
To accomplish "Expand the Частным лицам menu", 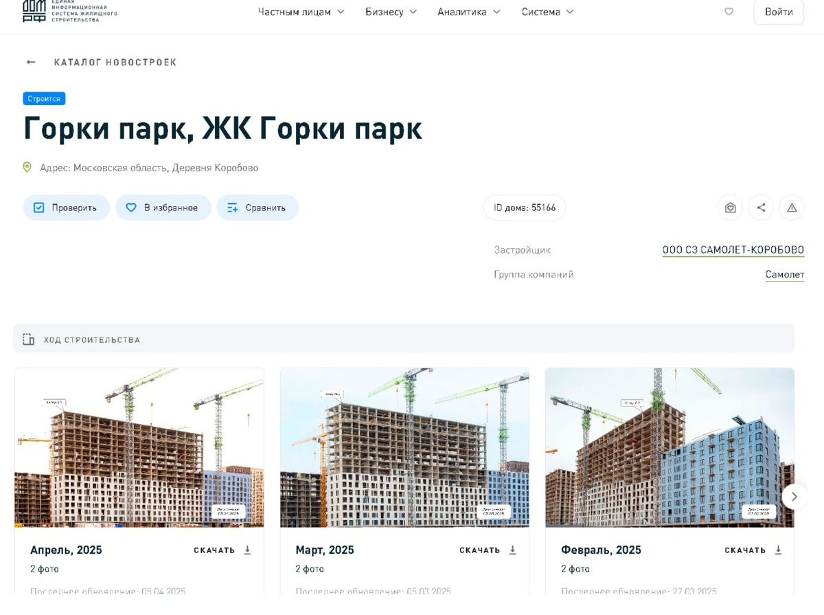I will click(301, 12).
